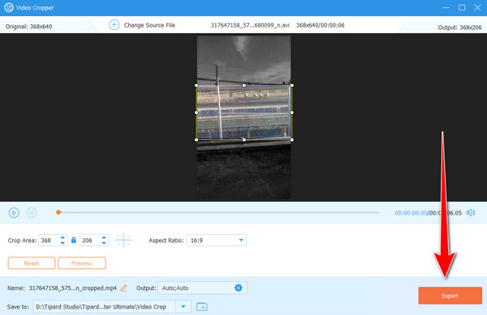Click the right-middle crop handle
The height and width of the screenshot is (315, 487).
click(x=292, y=113)
